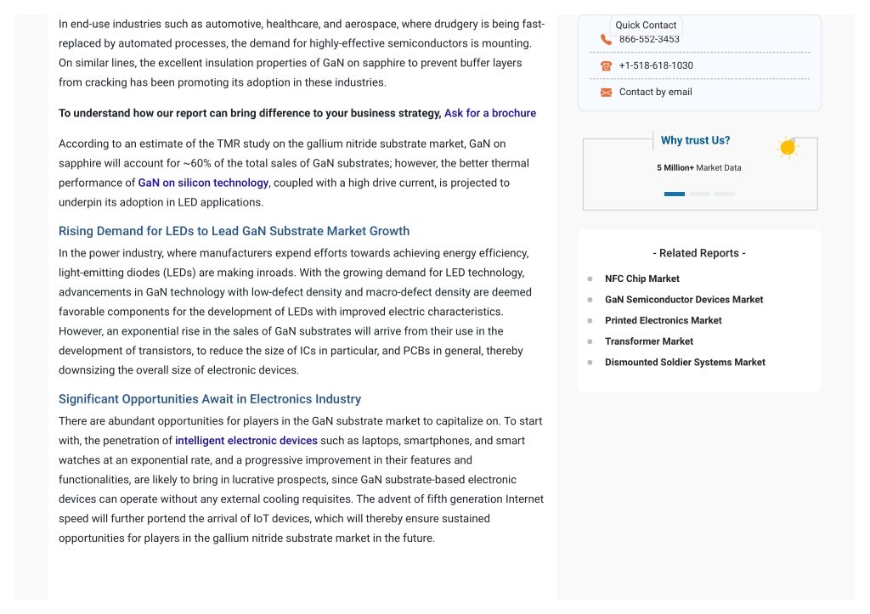This screenshot has height=614, width=870.
Task: Click Contact by email
Action: [655, 92]
